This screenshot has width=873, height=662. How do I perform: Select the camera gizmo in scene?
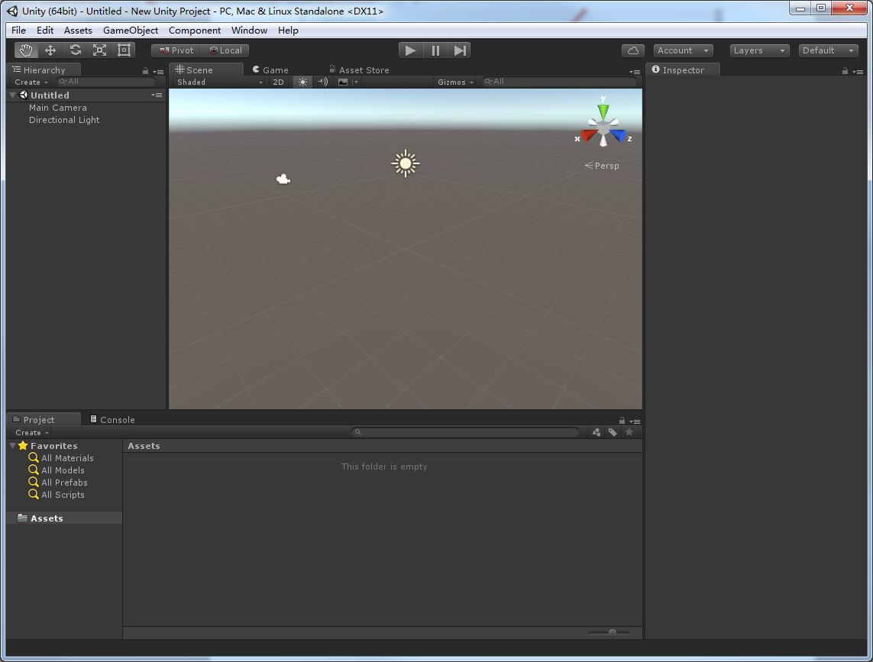tap(283, 179)
